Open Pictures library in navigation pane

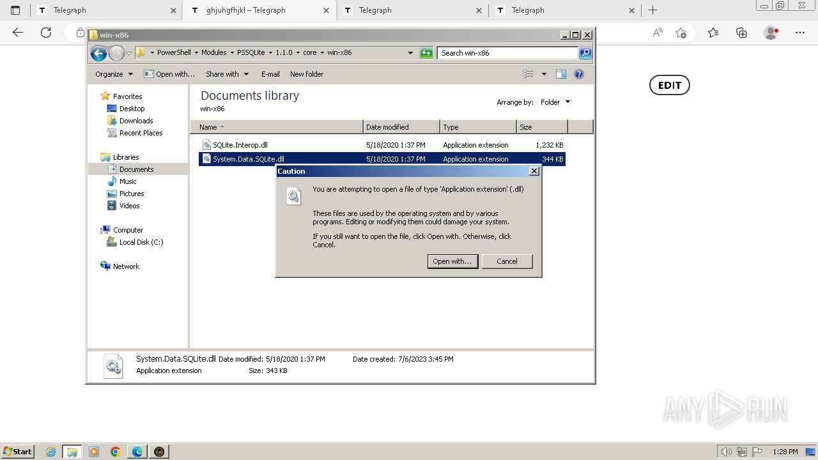click(x=132, y=194)
